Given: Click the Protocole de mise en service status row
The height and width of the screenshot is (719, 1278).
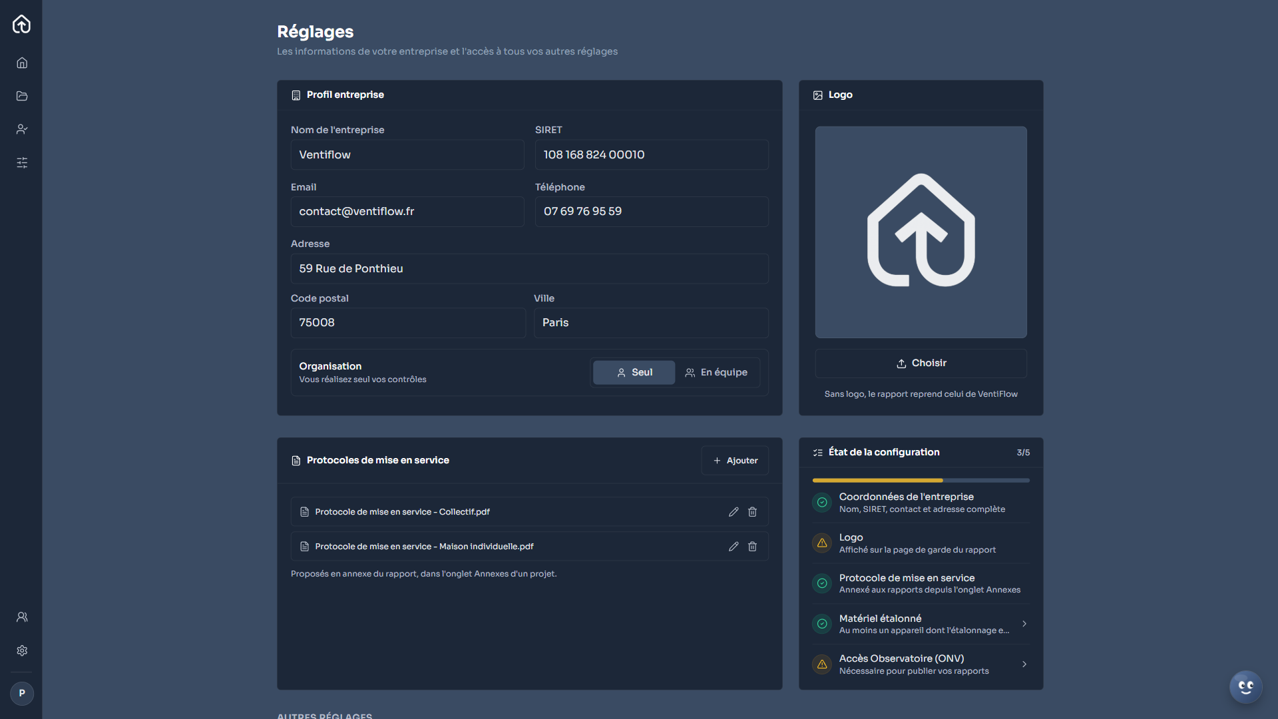Looking at the screenshot, I should pyautogui.click(x=921, y=583).
